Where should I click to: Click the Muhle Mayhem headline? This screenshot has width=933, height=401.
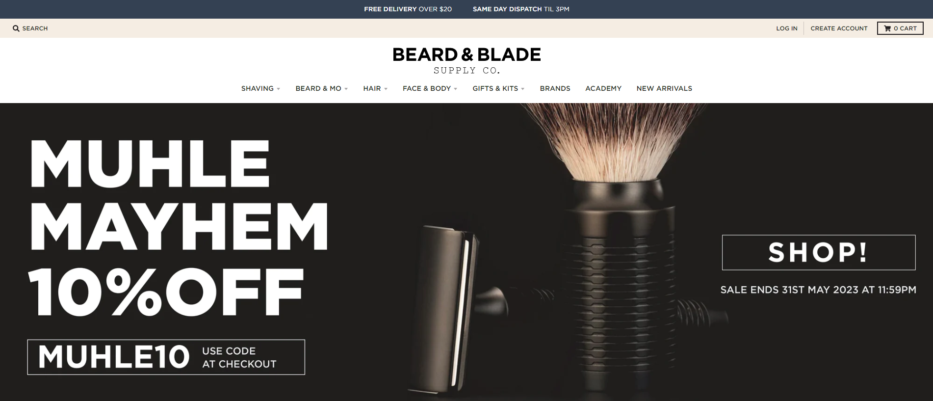coord(179,195)
